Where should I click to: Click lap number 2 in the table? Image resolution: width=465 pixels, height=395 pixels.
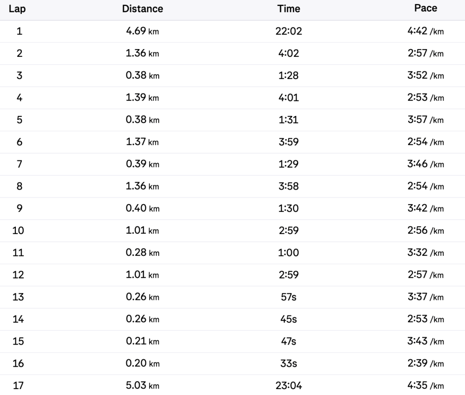19,54
